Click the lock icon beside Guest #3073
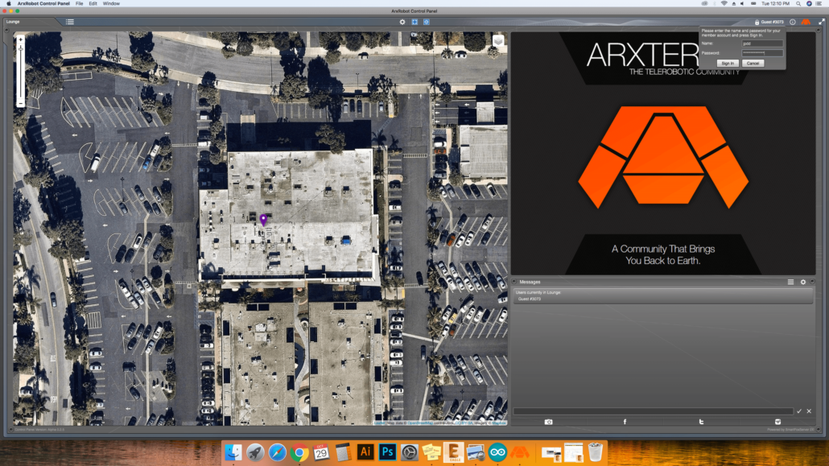The image size is (829, 466). pos(757,23)
